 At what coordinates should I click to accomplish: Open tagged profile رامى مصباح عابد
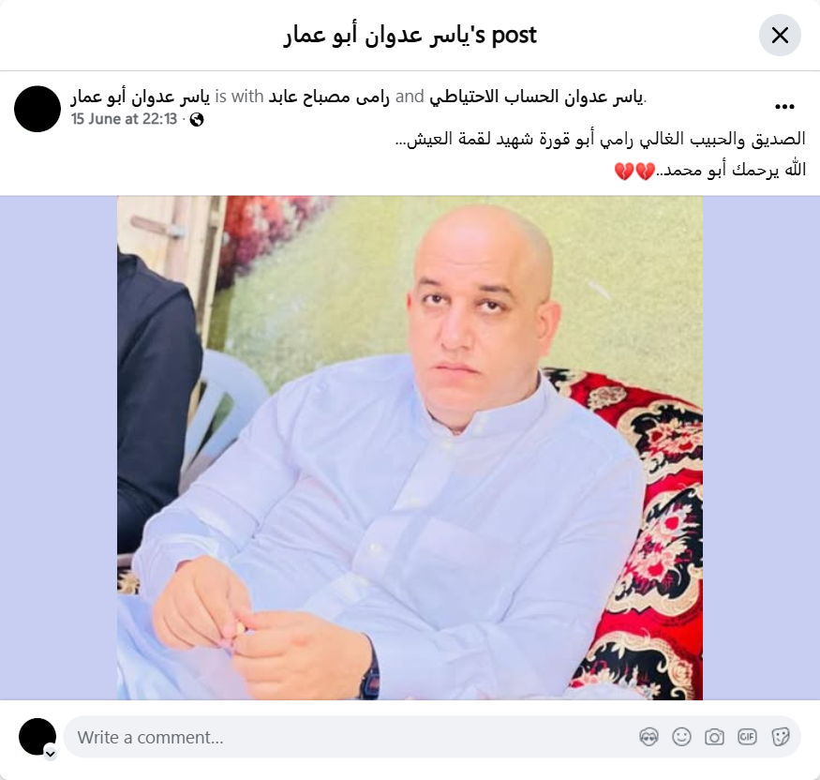coord(329,97)
